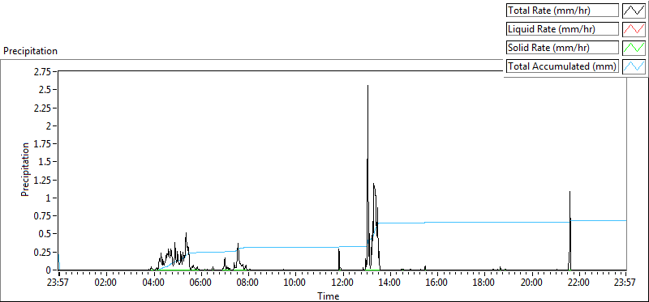Select the Solid Rate (mm/hr) legend label
Screen dimensions: 649x302
pos(562,47)
